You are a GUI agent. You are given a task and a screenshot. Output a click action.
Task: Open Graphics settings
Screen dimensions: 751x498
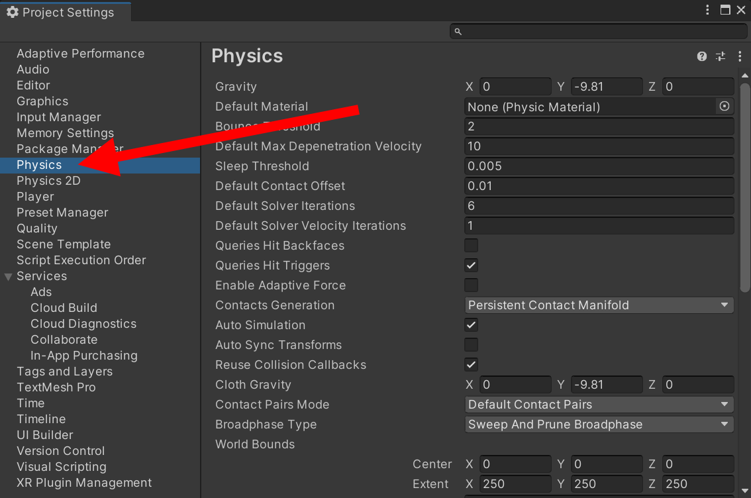pyautogui.click(x=42, y=101)
